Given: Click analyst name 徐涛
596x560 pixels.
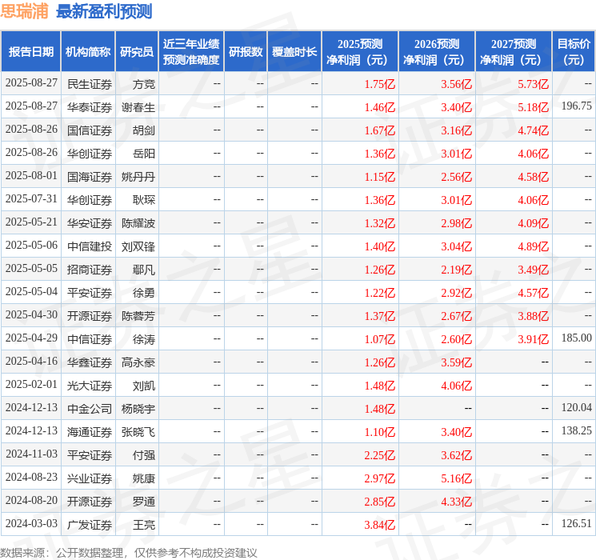Looking at the screenshot, I should click(x=144, y=339).
